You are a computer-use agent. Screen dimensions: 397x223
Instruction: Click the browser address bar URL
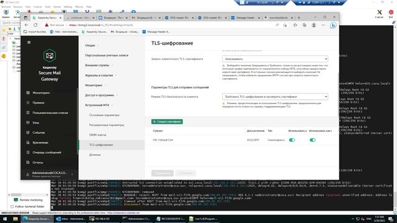click(x=100, y=25)
